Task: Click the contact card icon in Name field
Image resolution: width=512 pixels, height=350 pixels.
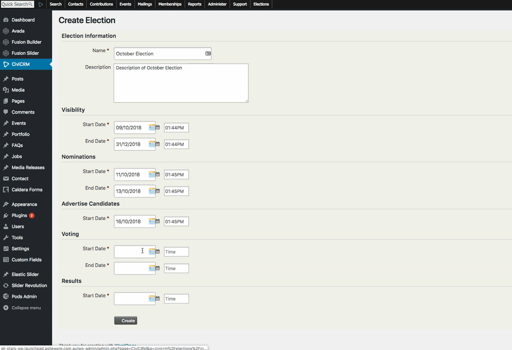Action: 208,53
